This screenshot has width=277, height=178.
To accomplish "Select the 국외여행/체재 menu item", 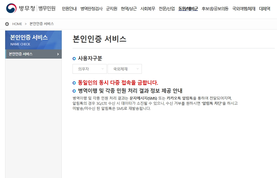I will 244,8.
